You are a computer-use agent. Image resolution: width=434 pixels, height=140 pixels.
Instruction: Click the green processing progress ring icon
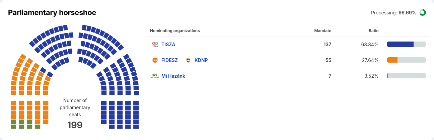click(423, 12)
